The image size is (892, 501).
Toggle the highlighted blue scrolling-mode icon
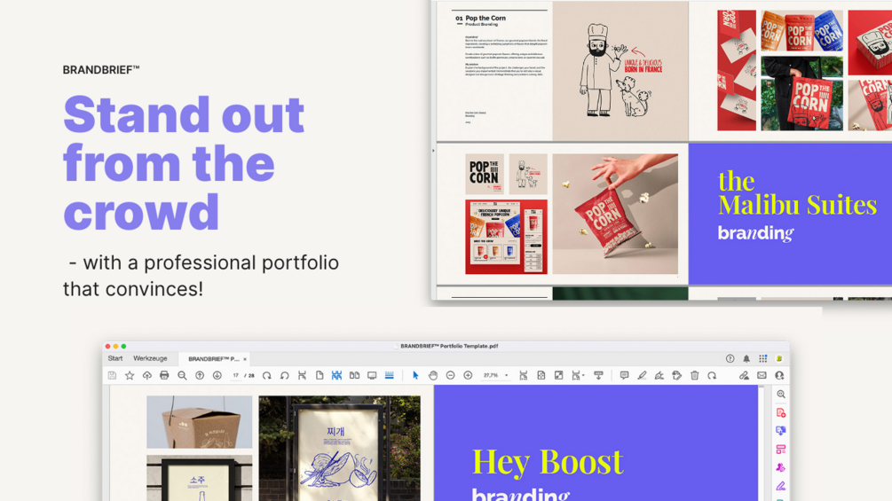click(x=336, y=375)
